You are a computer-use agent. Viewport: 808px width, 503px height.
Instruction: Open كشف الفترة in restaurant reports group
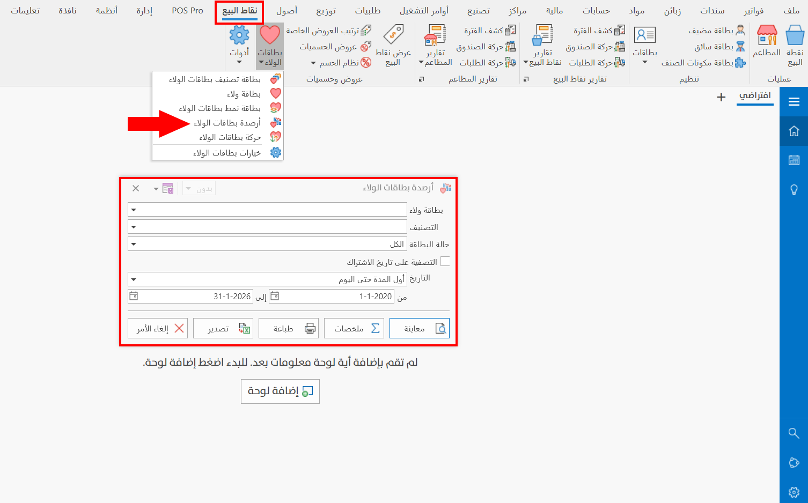[x=490, y=31]
